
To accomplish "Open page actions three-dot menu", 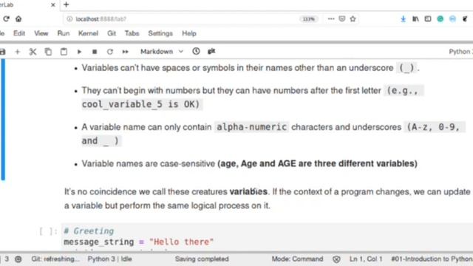I will coord(331,18).
